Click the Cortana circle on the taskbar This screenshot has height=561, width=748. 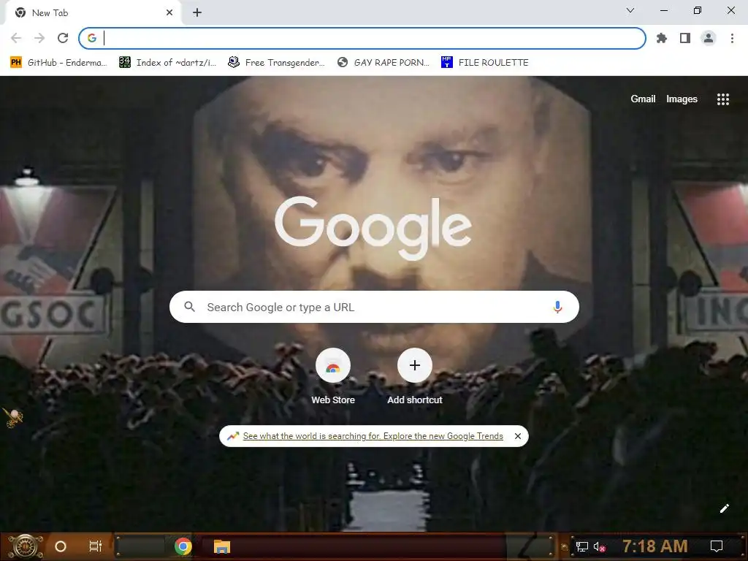61,546
